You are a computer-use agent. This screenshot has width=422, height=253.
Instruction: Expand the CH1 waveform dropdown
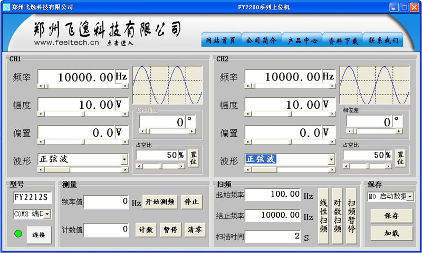pos(124,159)
